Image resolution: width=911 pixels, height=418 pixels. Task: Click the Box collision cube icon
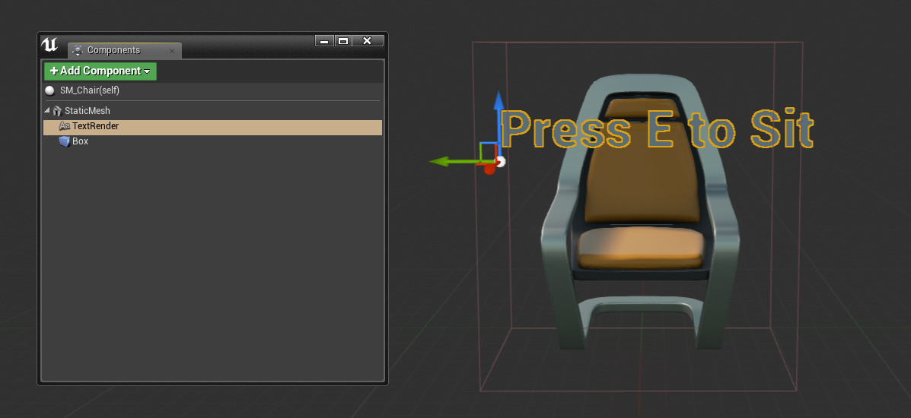(x=65, y=141)
